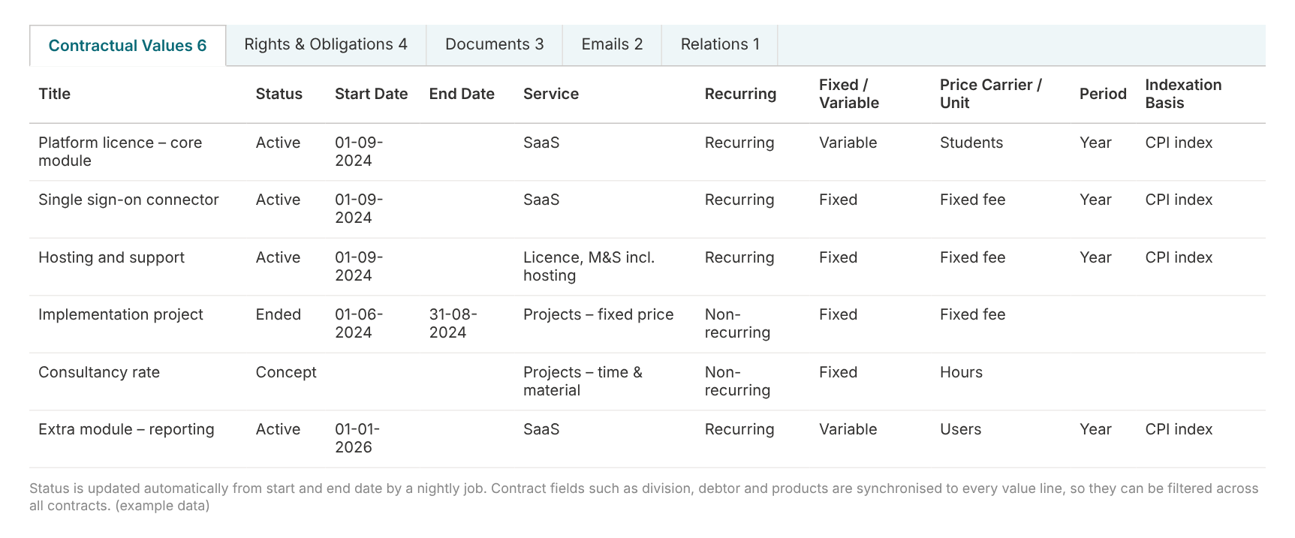1295x538 pixels.
Task: Click the Hours price carrier cell
Action: coord(961,372)
